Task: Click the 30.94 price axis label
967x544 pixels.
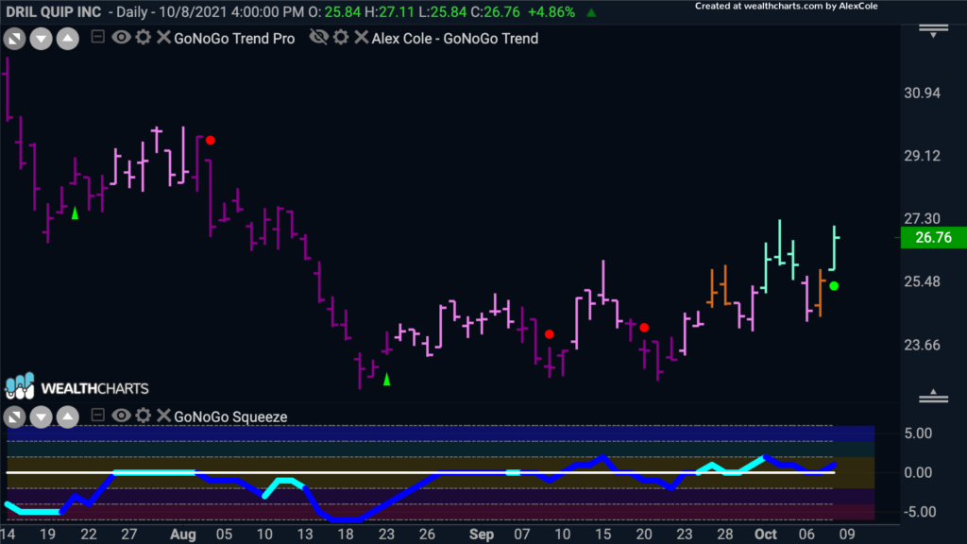Action: tap(922, 93)
